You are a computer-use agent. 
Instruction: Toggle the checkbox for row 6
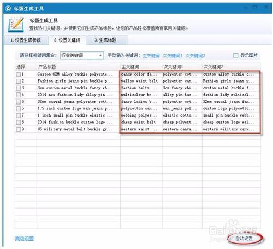[x=19, y=109]
